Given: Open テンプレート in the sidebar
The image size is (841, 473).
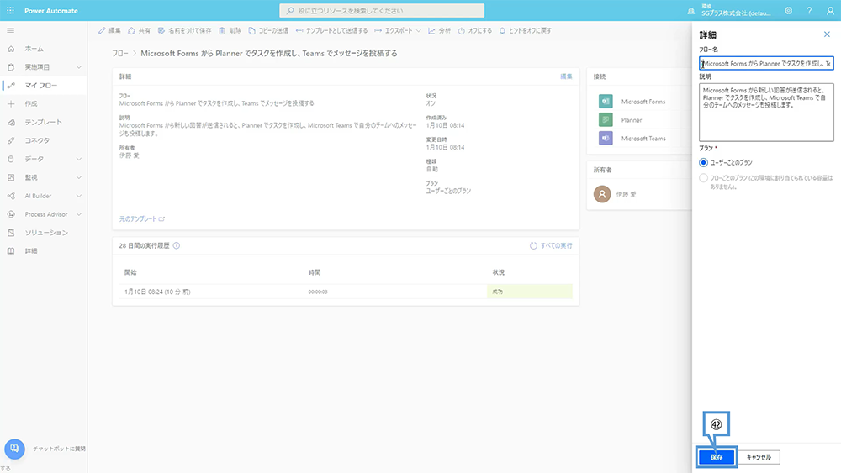Looking at the screenshot, I should tap(43, 122).
